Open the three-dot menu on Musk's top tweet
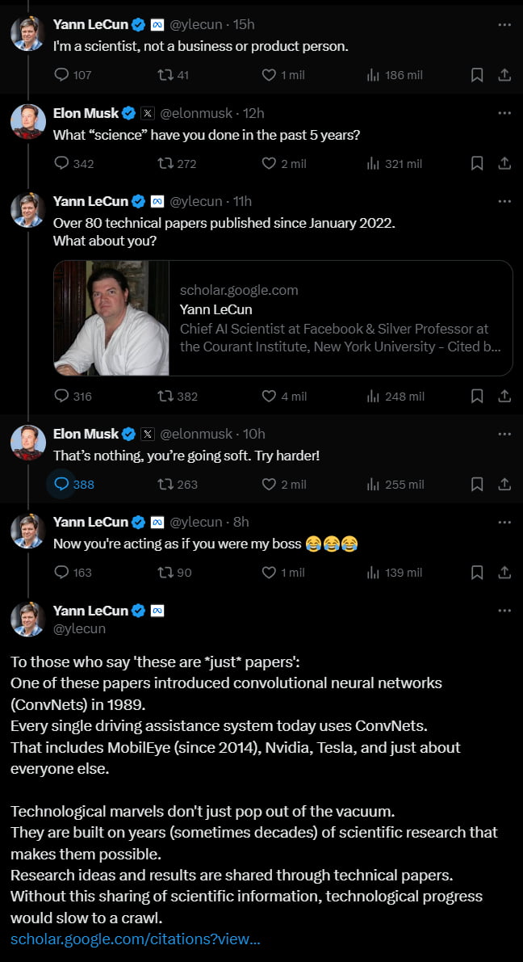Screen dimensions: 523x962 coord(505,112)
